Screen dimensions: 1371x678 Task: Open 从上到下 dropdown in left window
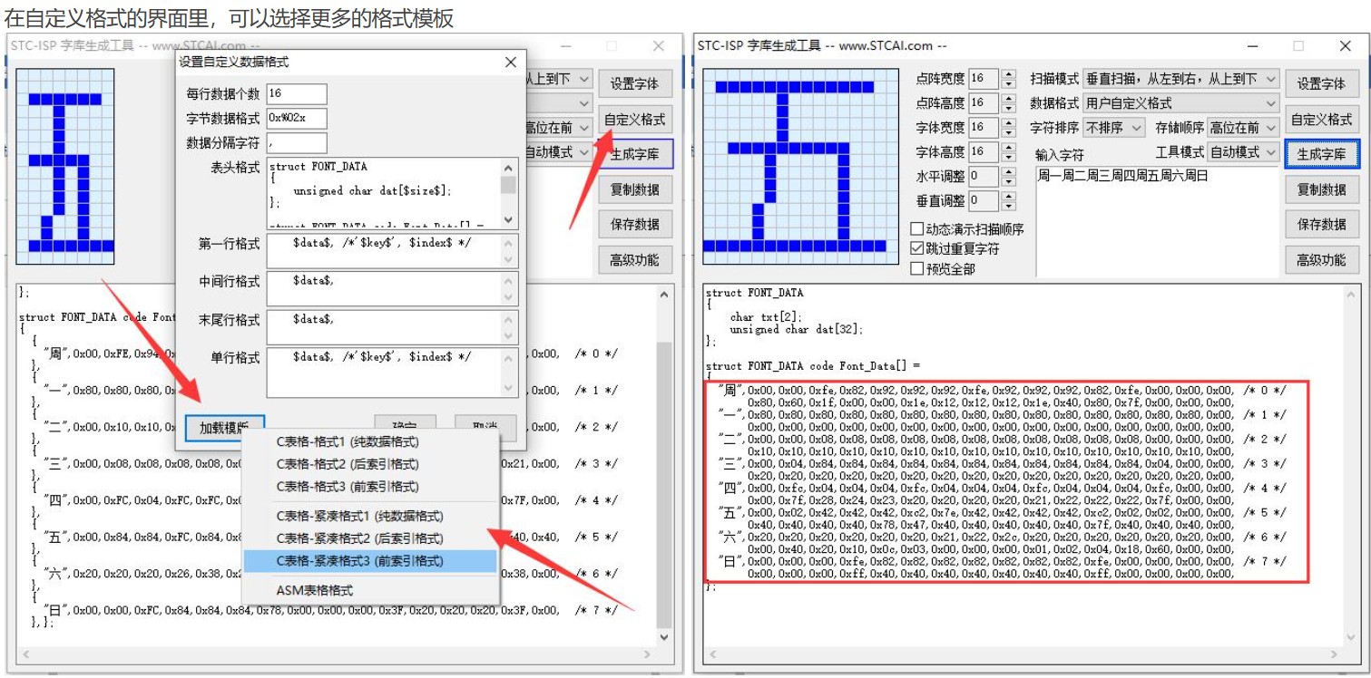559,79
